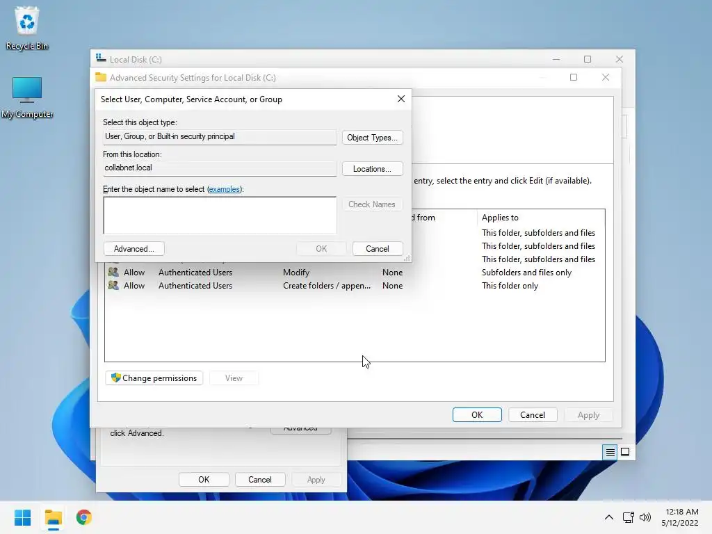Minimize the Local Disk (C:) window
Viewport: 712px width, 534px height.
point(556,59)
